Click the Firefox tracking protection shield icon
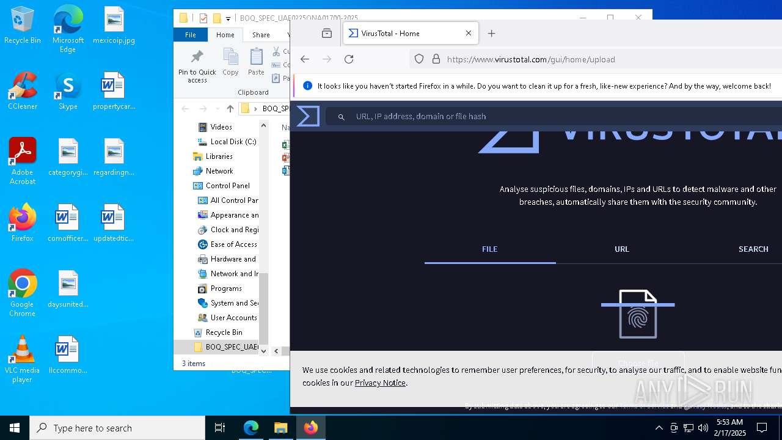Image resolution: width=782 pixels, height=440 pixels. [x=419, y=59]
